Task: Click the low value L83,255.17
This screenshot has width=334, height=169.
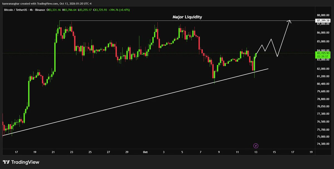Action: [x=84, y=10]
